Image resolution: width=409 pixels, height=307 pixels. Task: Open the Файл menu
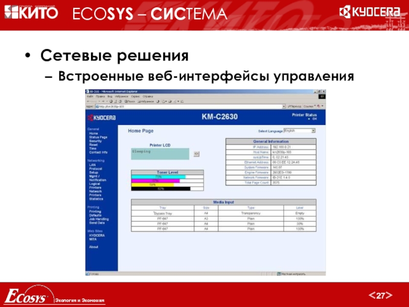click(x=90, y=96)
